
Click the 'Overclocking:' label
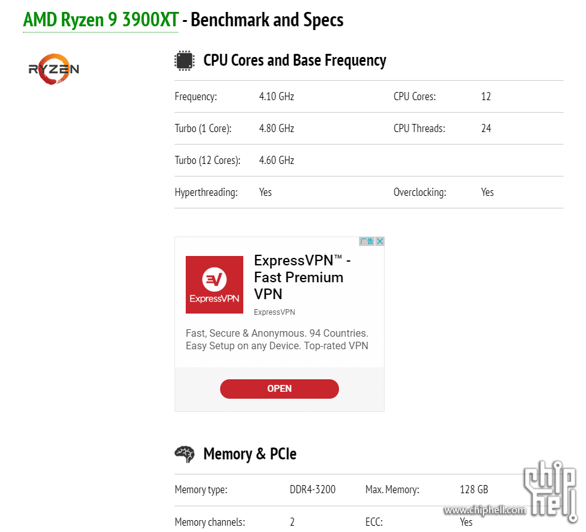click(420, 192)
